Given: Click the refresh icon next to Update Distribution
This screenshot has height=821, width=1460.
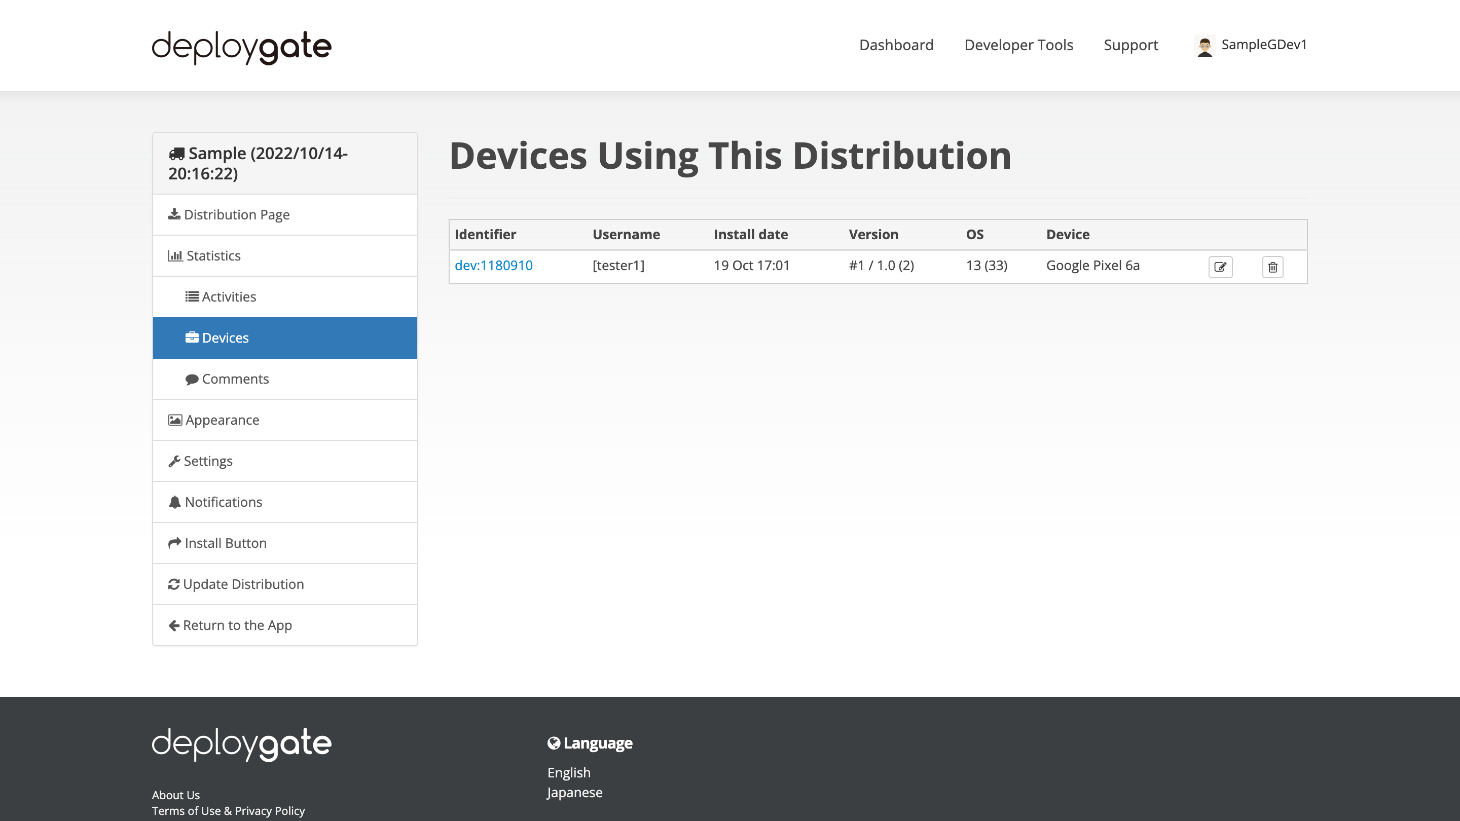Looking at the screenshot, I should pos(173,584).
